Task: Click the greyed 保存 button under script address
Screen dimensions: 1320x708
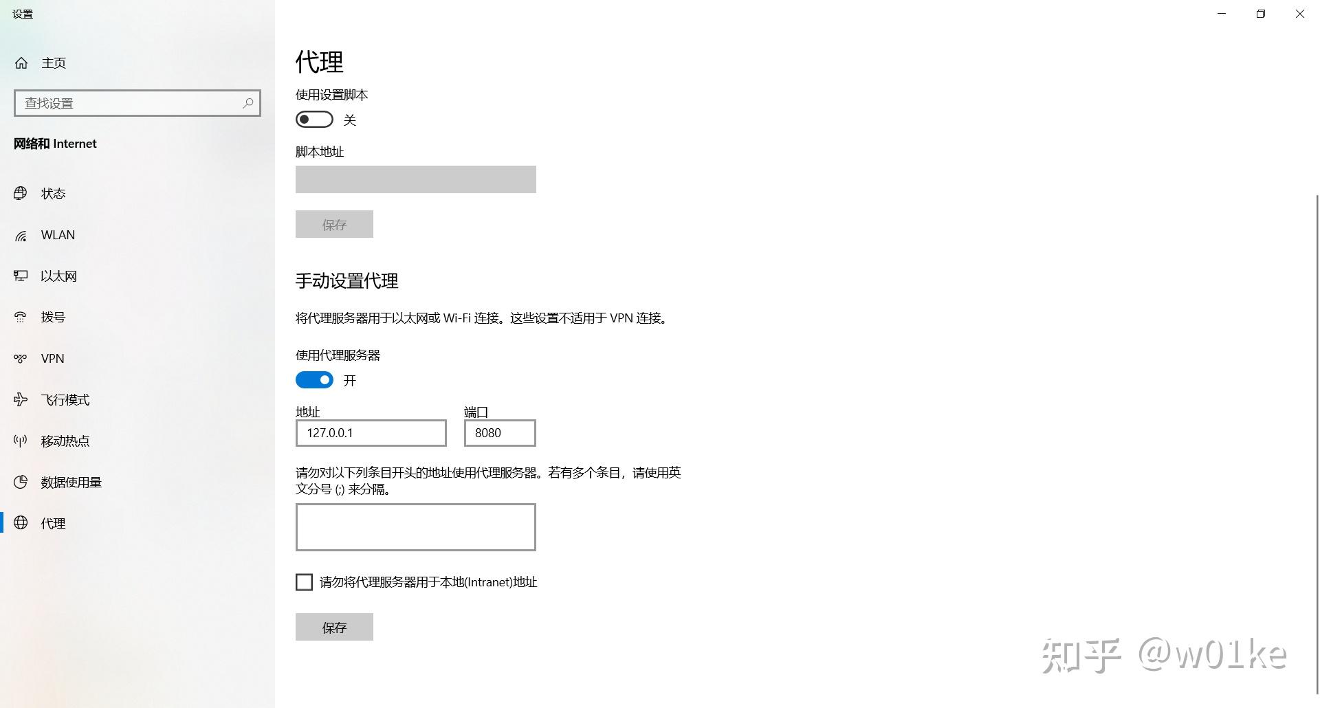Action: (x=334, y=224)
